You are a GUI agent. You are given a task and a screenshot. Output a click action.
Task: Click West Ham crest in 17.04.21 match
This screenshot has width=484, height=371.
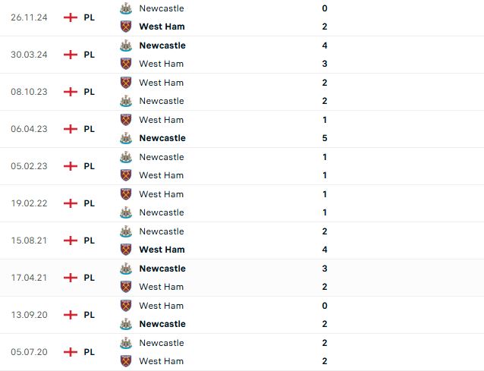pyautogui.click(x=126, y=287)
